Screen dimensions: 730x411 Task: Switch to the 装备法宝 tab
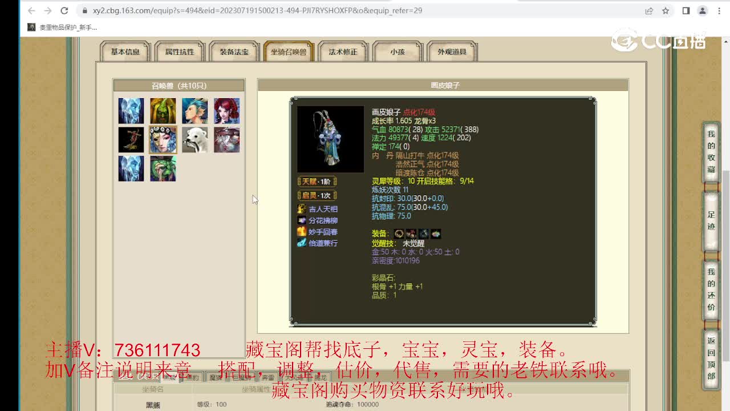point(234,51)
